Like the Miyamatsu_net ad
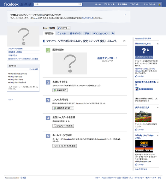 point(140,76)
